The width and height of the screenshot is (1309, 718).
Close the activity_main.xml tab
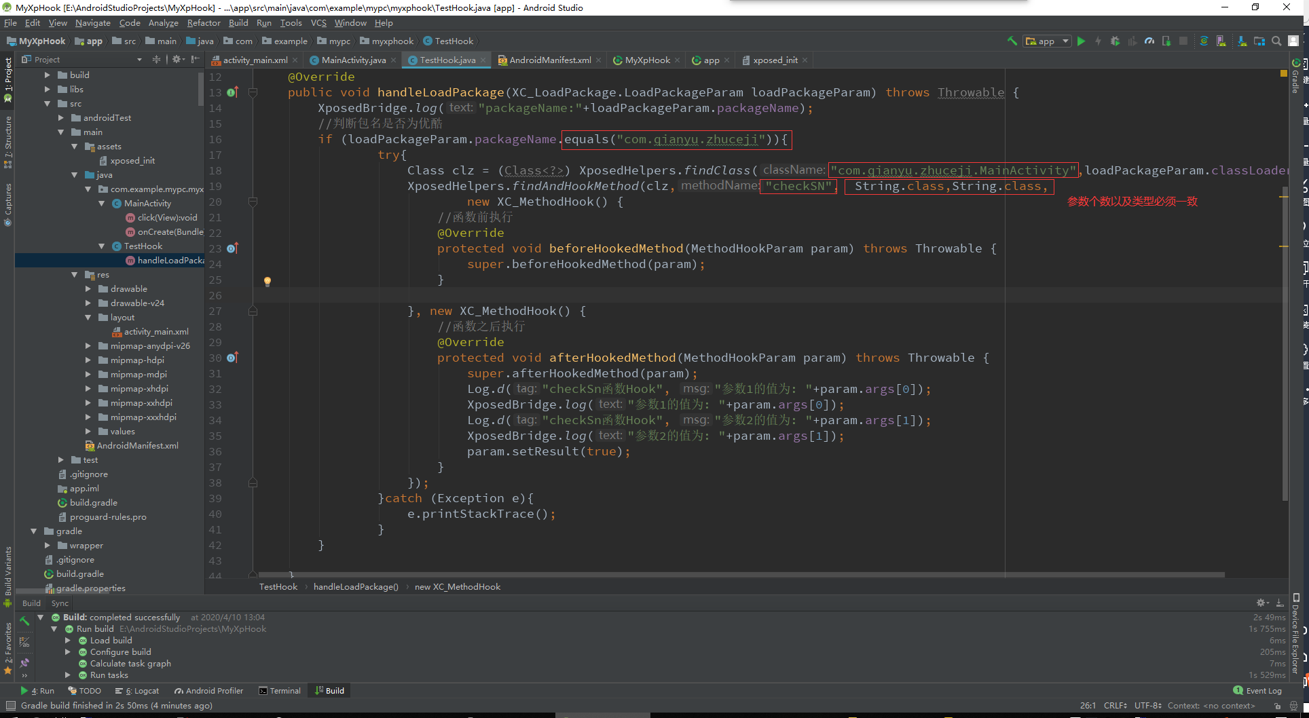[x=295, y=60]
